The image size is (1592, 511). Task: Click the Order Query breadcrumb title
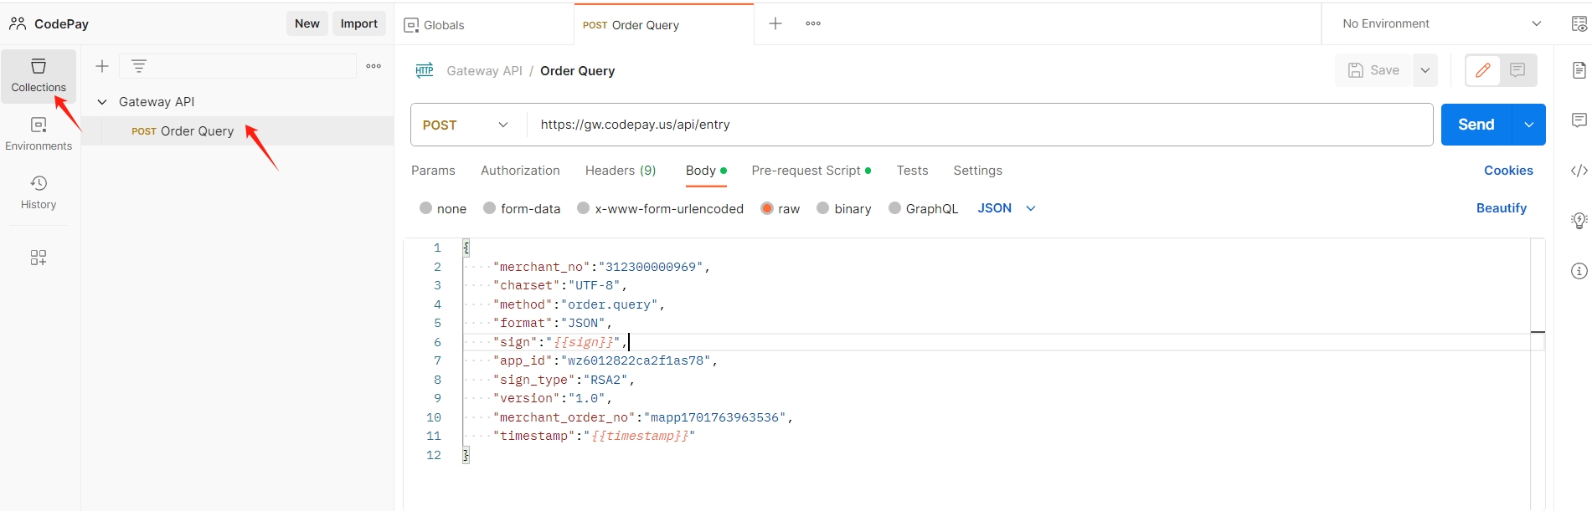pos(577,71)
